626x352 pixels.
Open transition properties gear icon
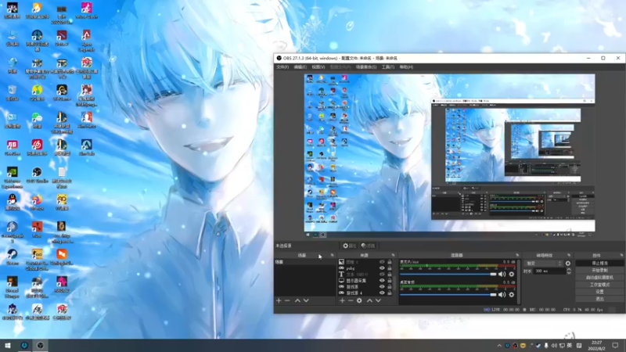coord(568,264)
